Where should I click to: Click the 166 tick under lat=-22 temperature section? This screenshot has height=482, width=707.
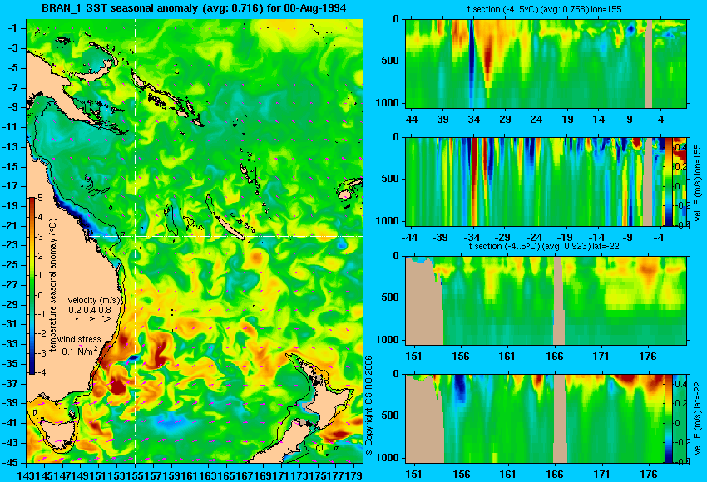click(554, 357)
